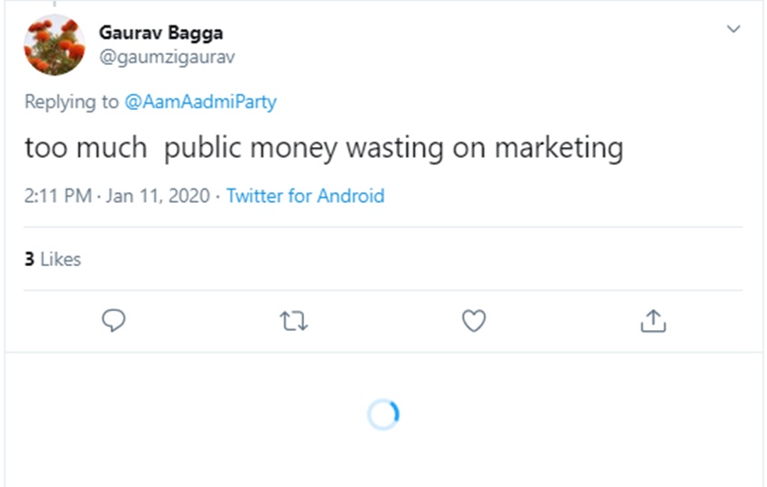This screenshot has width=767, height=487.
Task: Click the word marketing in the tweet
Action: coord(559,148)
